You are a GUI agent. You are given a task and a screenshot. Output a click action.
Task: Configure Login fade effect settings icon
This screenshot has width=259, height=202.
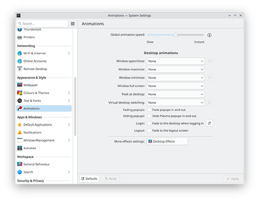pyautogui.click(x=209, y=123)
